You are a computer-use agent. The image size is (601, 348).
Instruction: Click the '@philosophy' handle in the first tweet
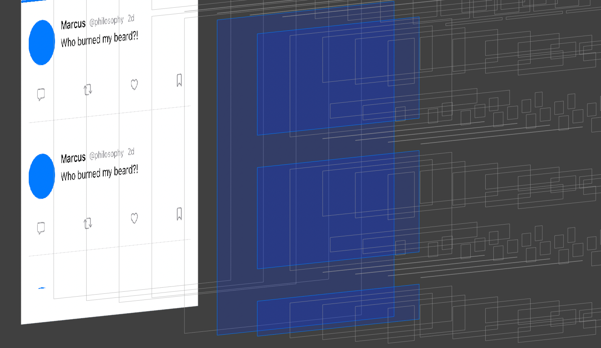coord(106,21)
